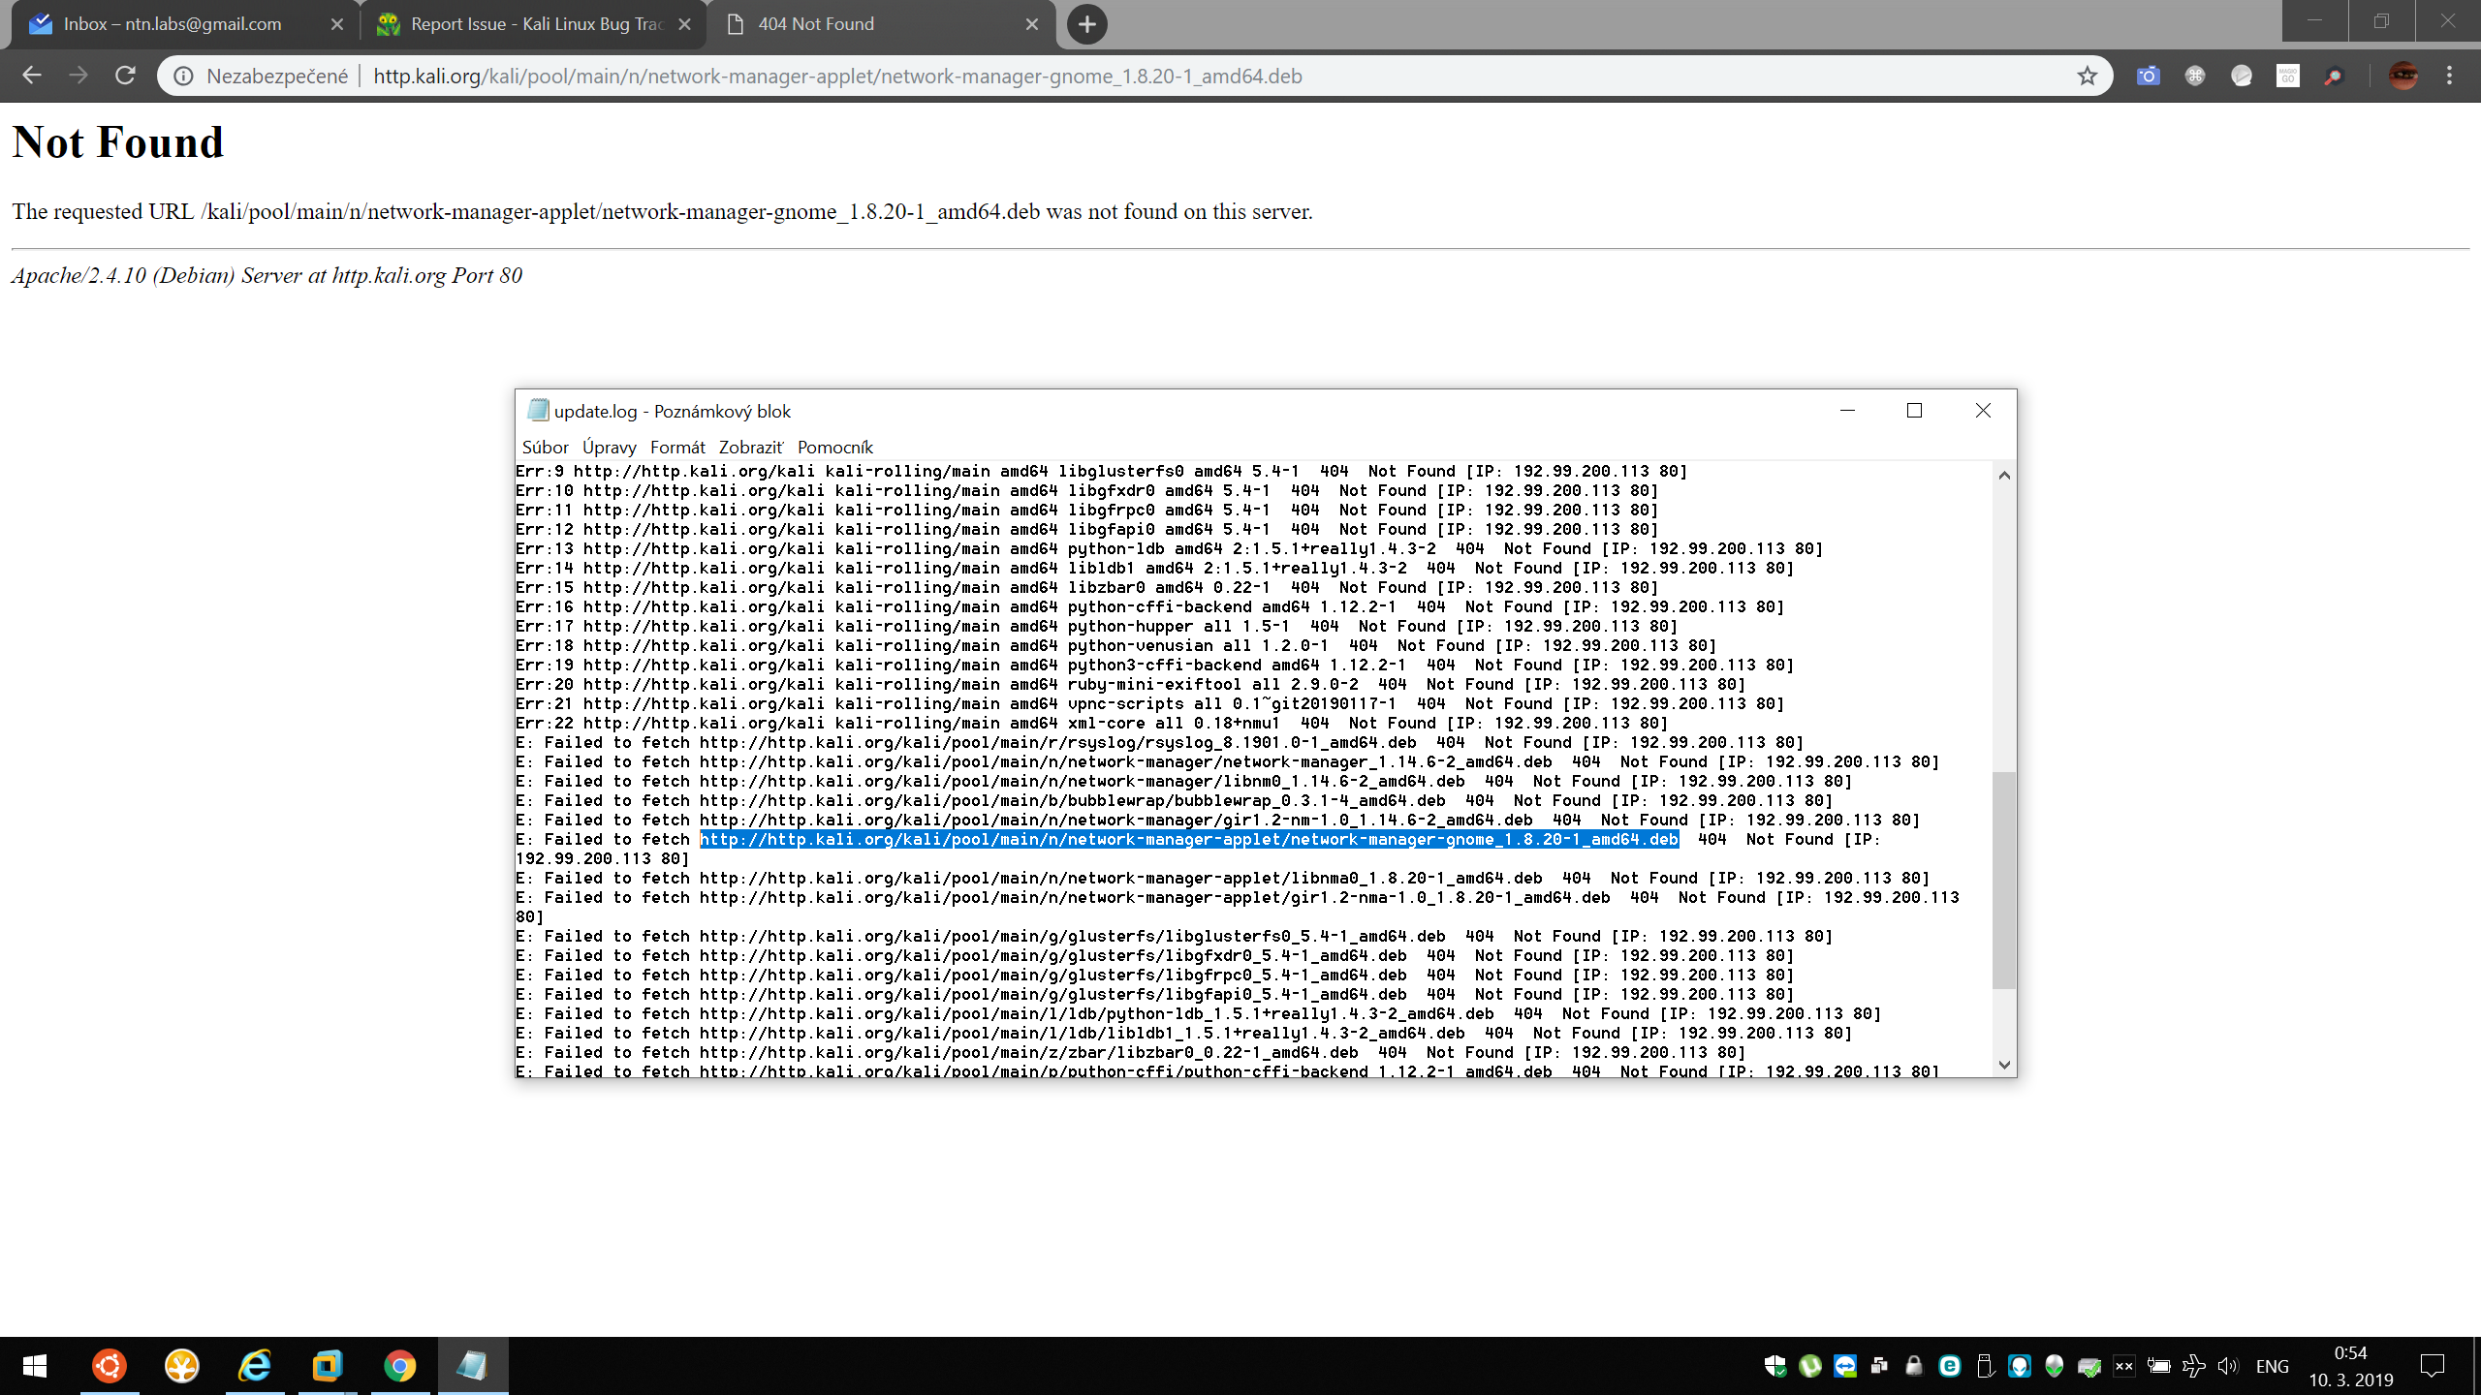Open the Formát menu in Notepad

676,447
